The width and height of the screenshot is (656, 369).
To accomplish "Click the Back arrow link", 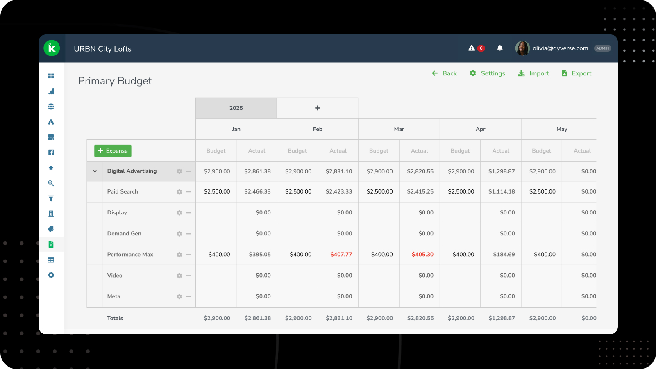I will (x=444, y=73).
